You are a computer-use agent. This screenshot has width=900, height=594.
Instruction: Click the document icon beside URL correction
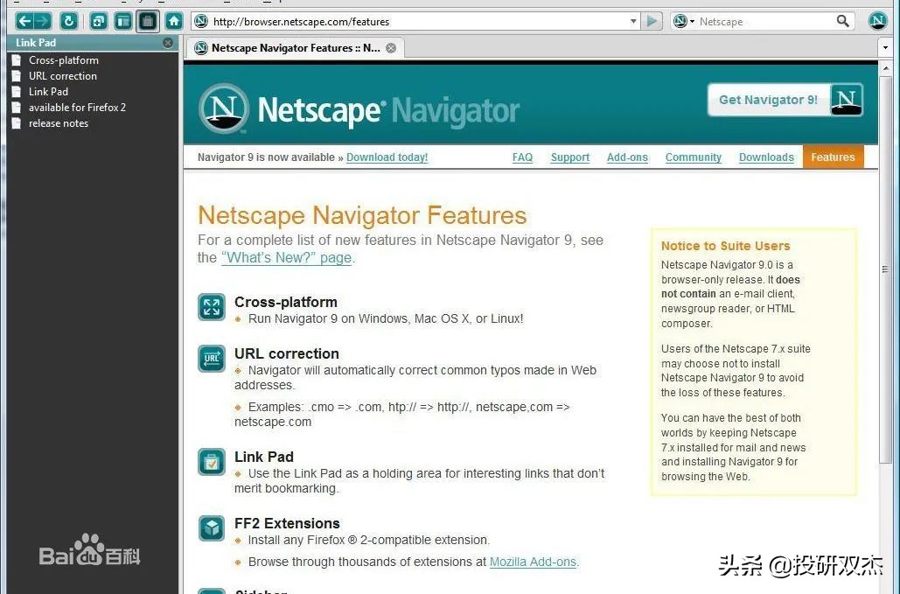(17, 76)
